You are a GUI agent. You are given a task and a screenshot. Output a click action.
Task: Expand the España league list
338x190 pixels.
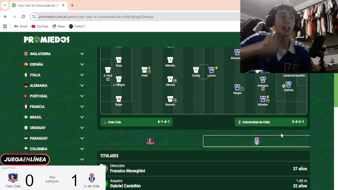tap(82, 64)
